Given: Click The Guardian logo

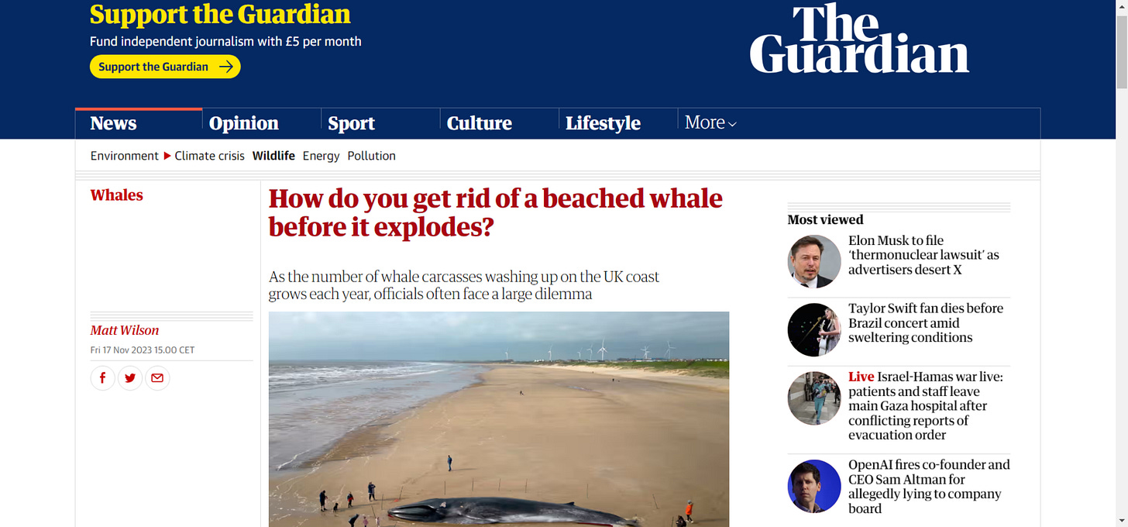Looking at the screenshot, I should click(859, 39).
